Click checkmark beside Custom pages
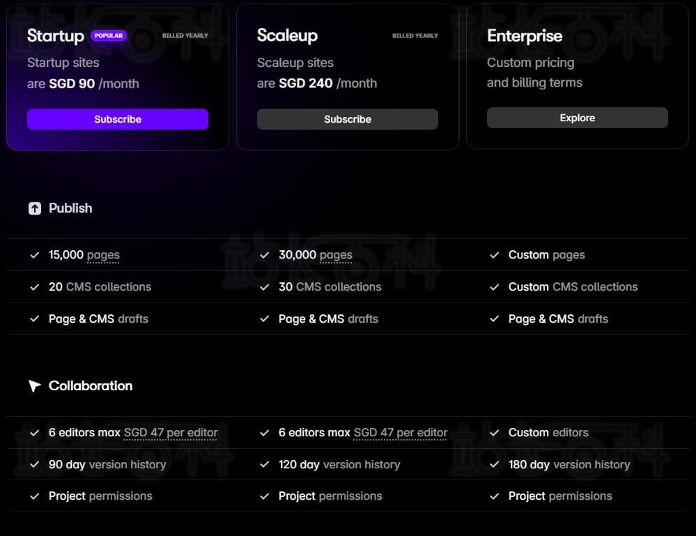Viewport: 696px width, 536px height. click(495, 255)
